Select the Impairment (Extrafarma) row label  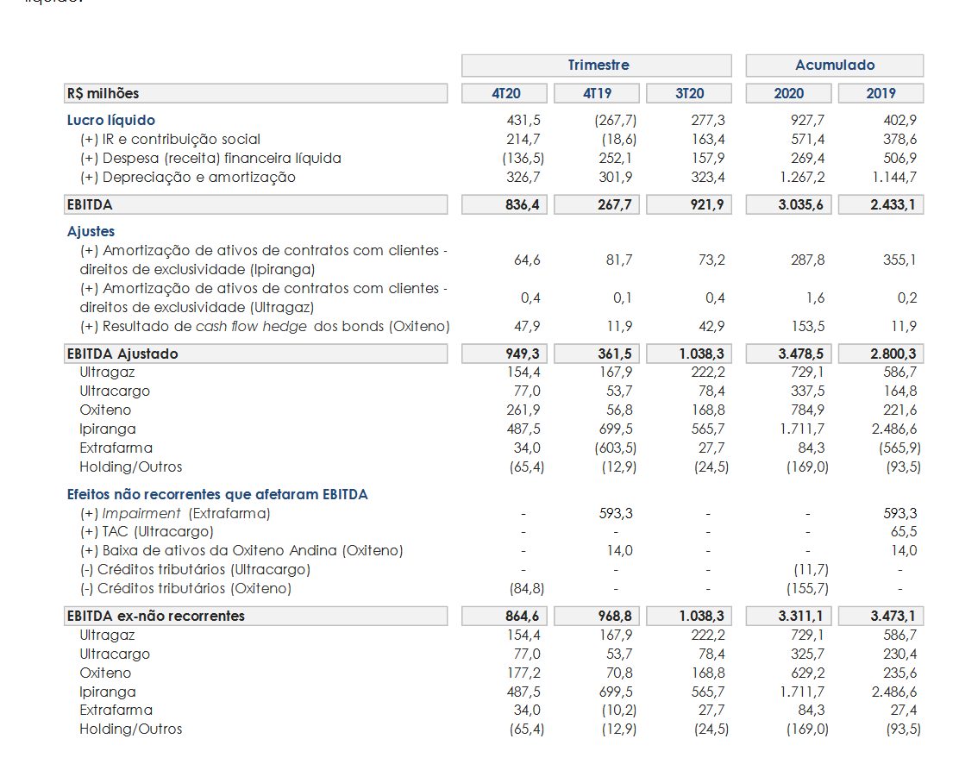click(175, 514)
